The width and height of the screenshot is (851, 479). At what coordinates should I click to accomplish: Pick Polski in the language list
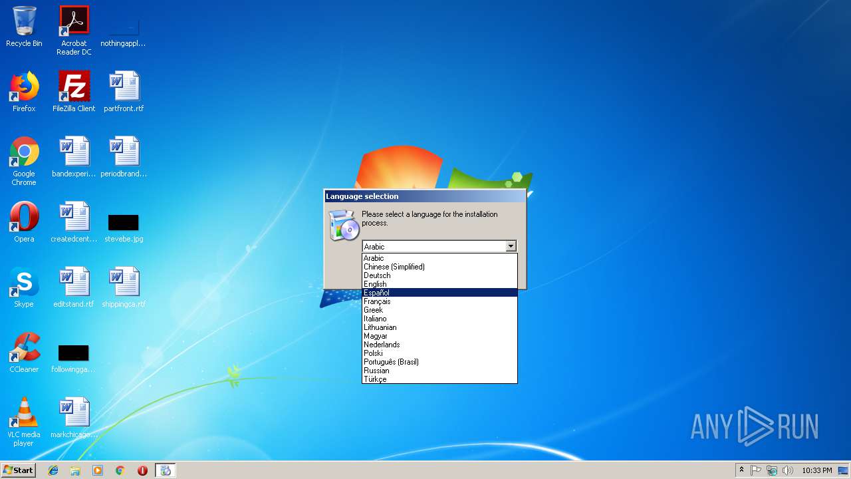[439, 353]
